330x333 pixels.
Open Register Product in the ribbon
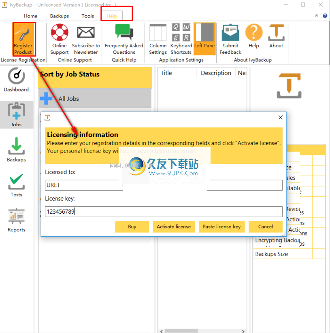click(x=24, y=39)
